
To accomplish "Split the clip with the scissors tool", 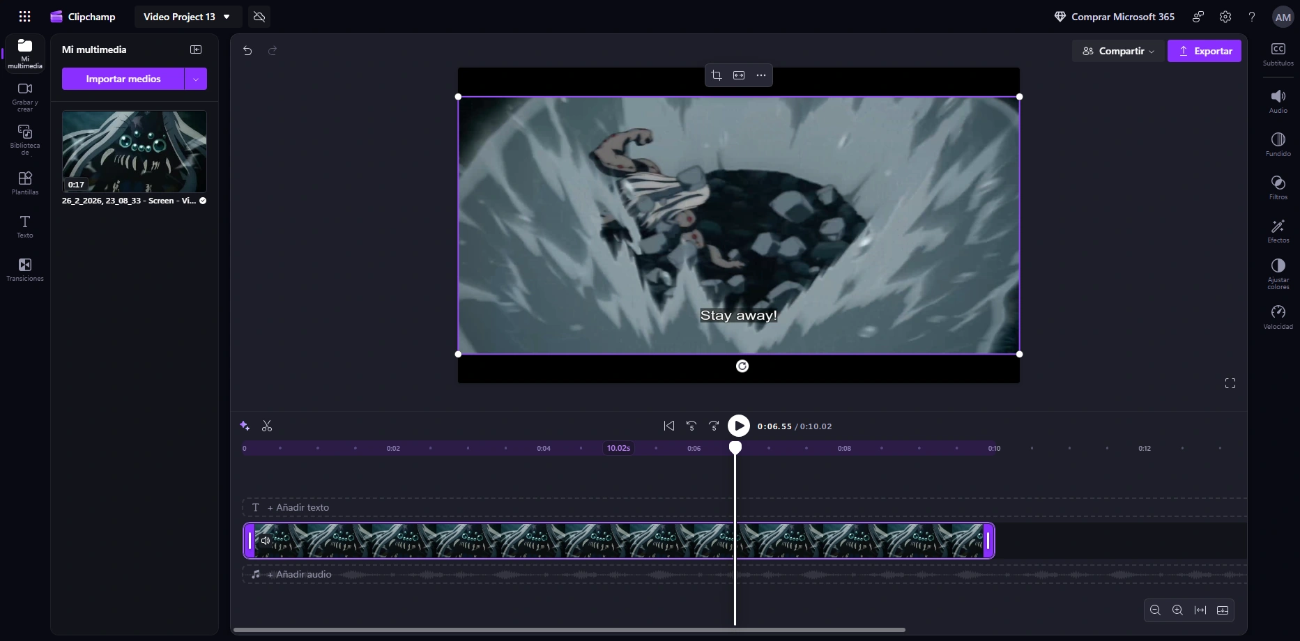I will (x=267, y=426).
